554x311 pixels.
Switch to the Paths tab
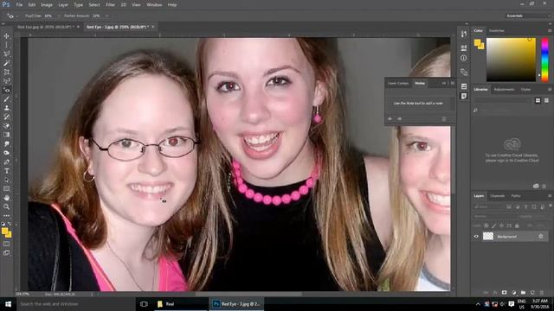516,196
